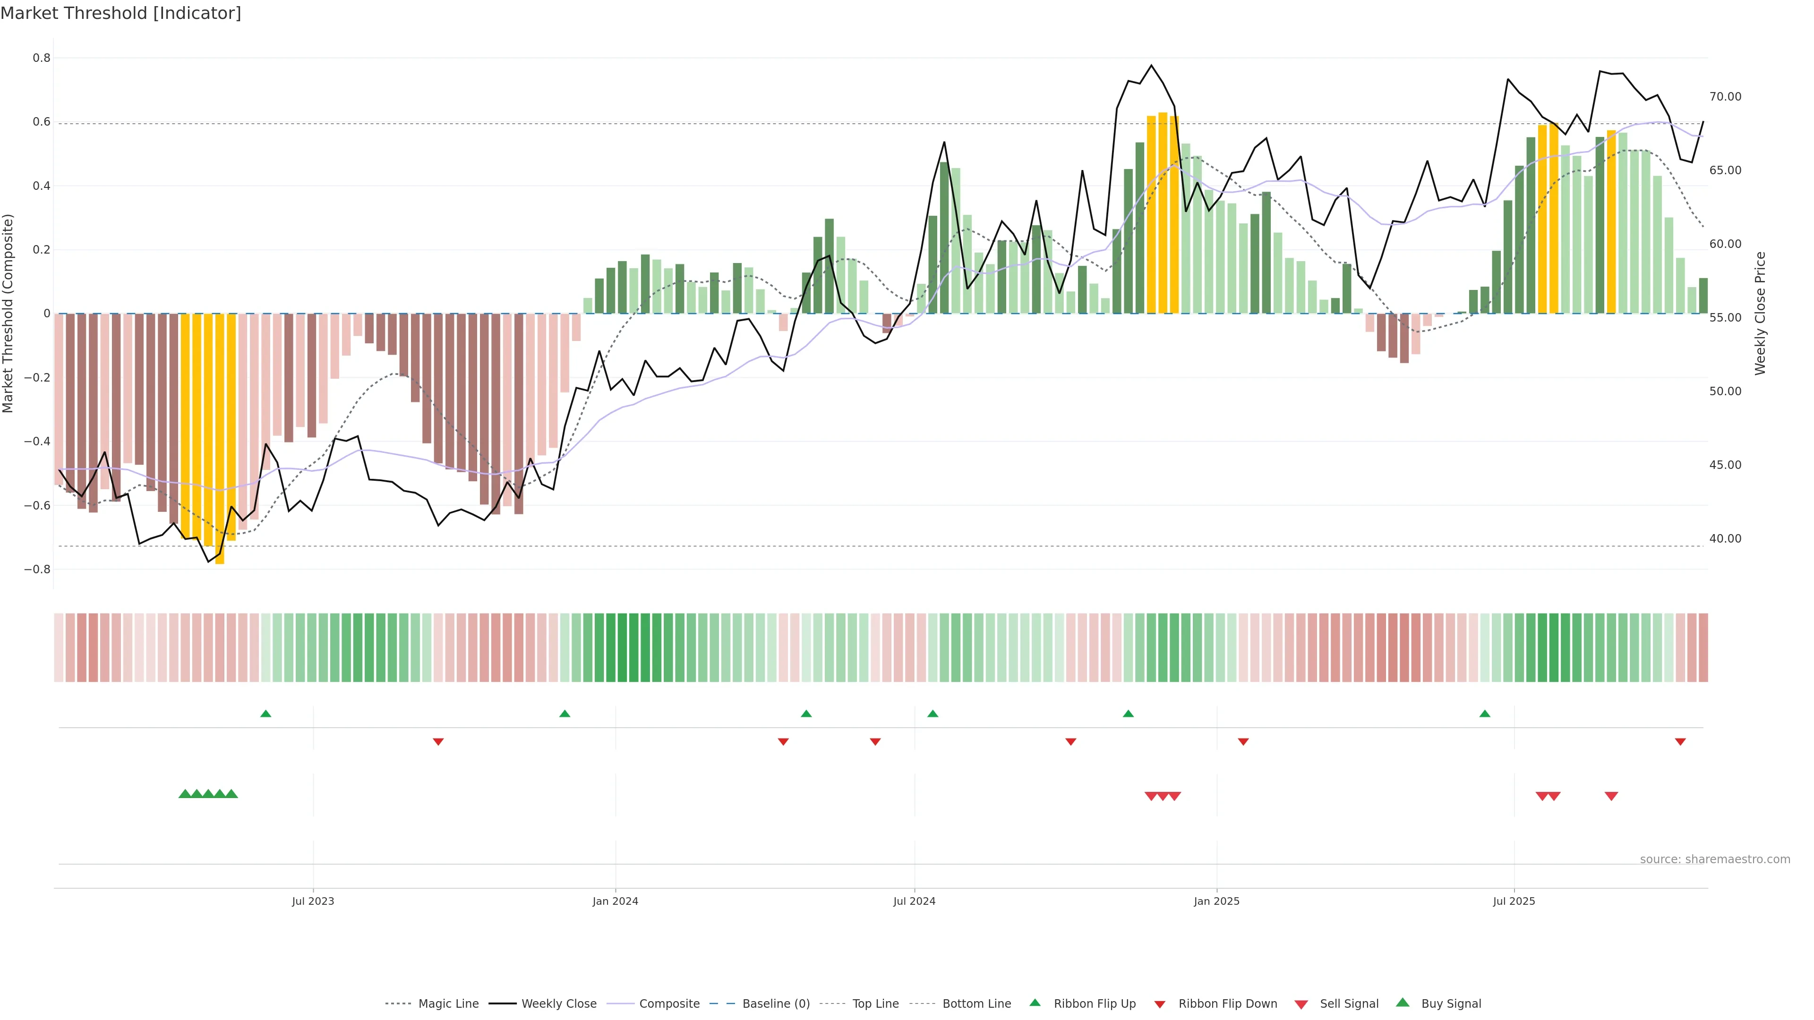Click the Market Threshold [Indicator] title
This screenshot has width=1814, height=1020.
120,13
